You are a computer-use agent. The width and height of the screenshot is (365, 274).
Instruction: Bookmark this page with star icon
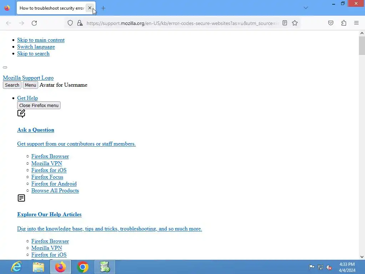(x=295, y=23)
